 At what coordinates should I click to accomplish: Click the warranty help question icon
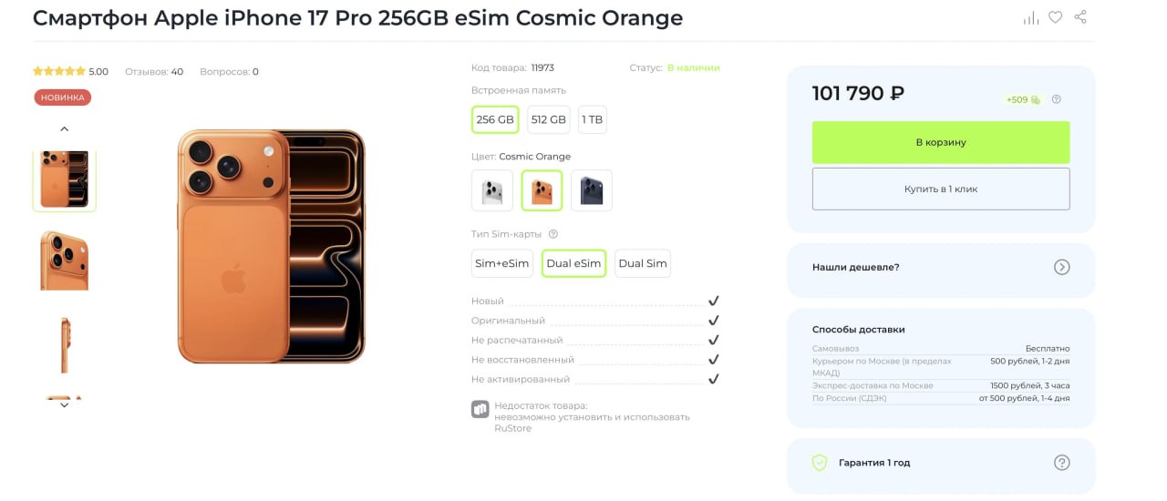(x=1061, y=463)
